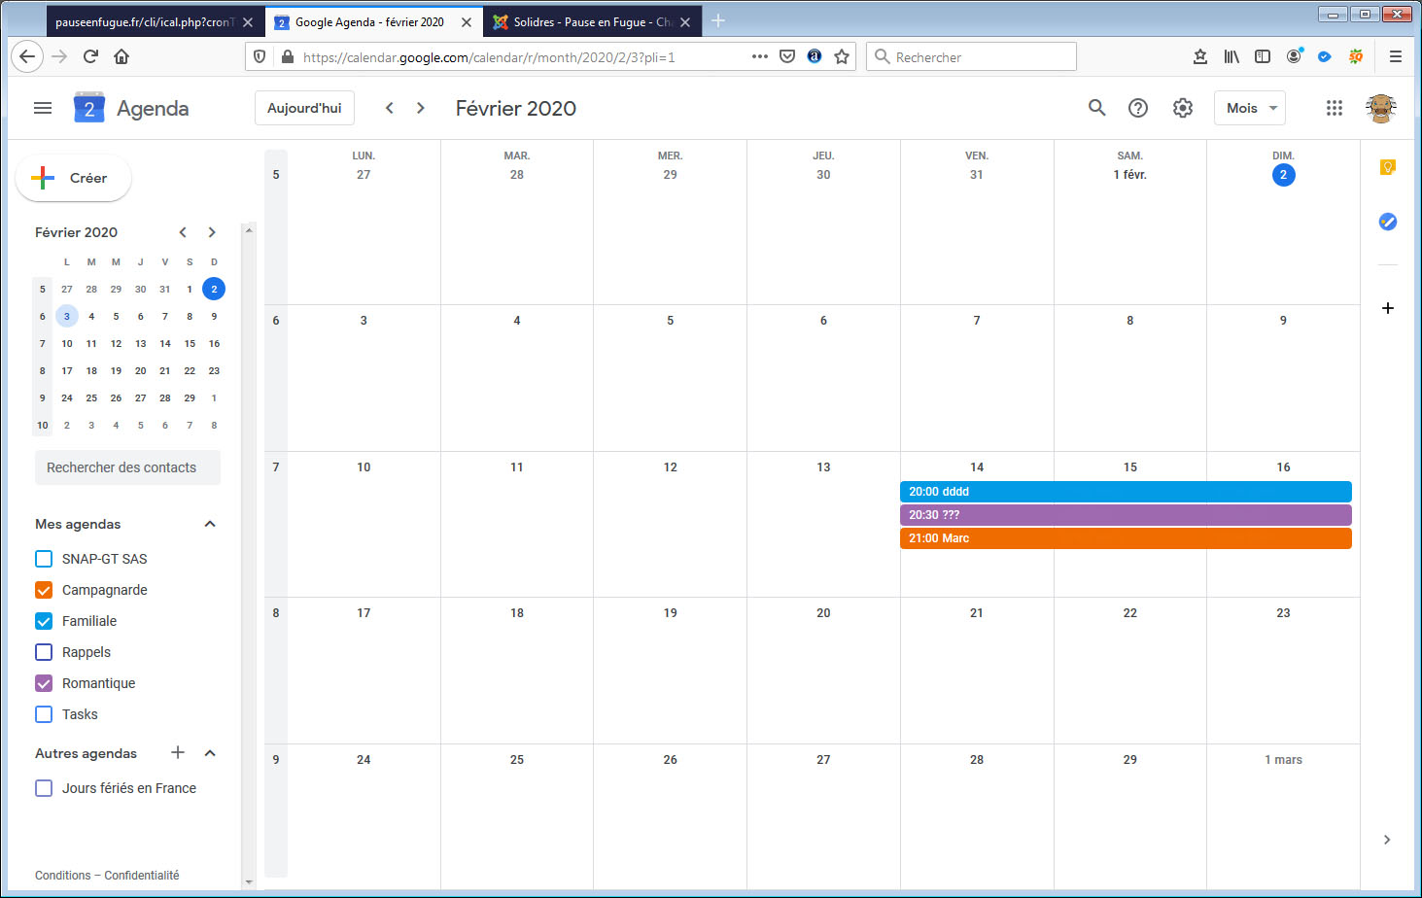Switch to the pauseenfugue.fr browser tab

click(x=144, y=21)
